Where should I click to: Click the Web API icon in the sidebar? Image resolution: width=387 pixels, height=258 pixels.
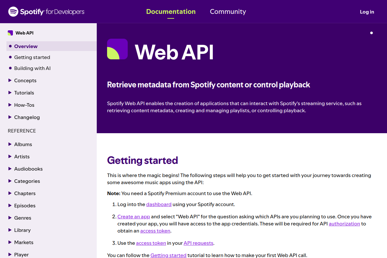pyautogui.click(x=10, y=33)
